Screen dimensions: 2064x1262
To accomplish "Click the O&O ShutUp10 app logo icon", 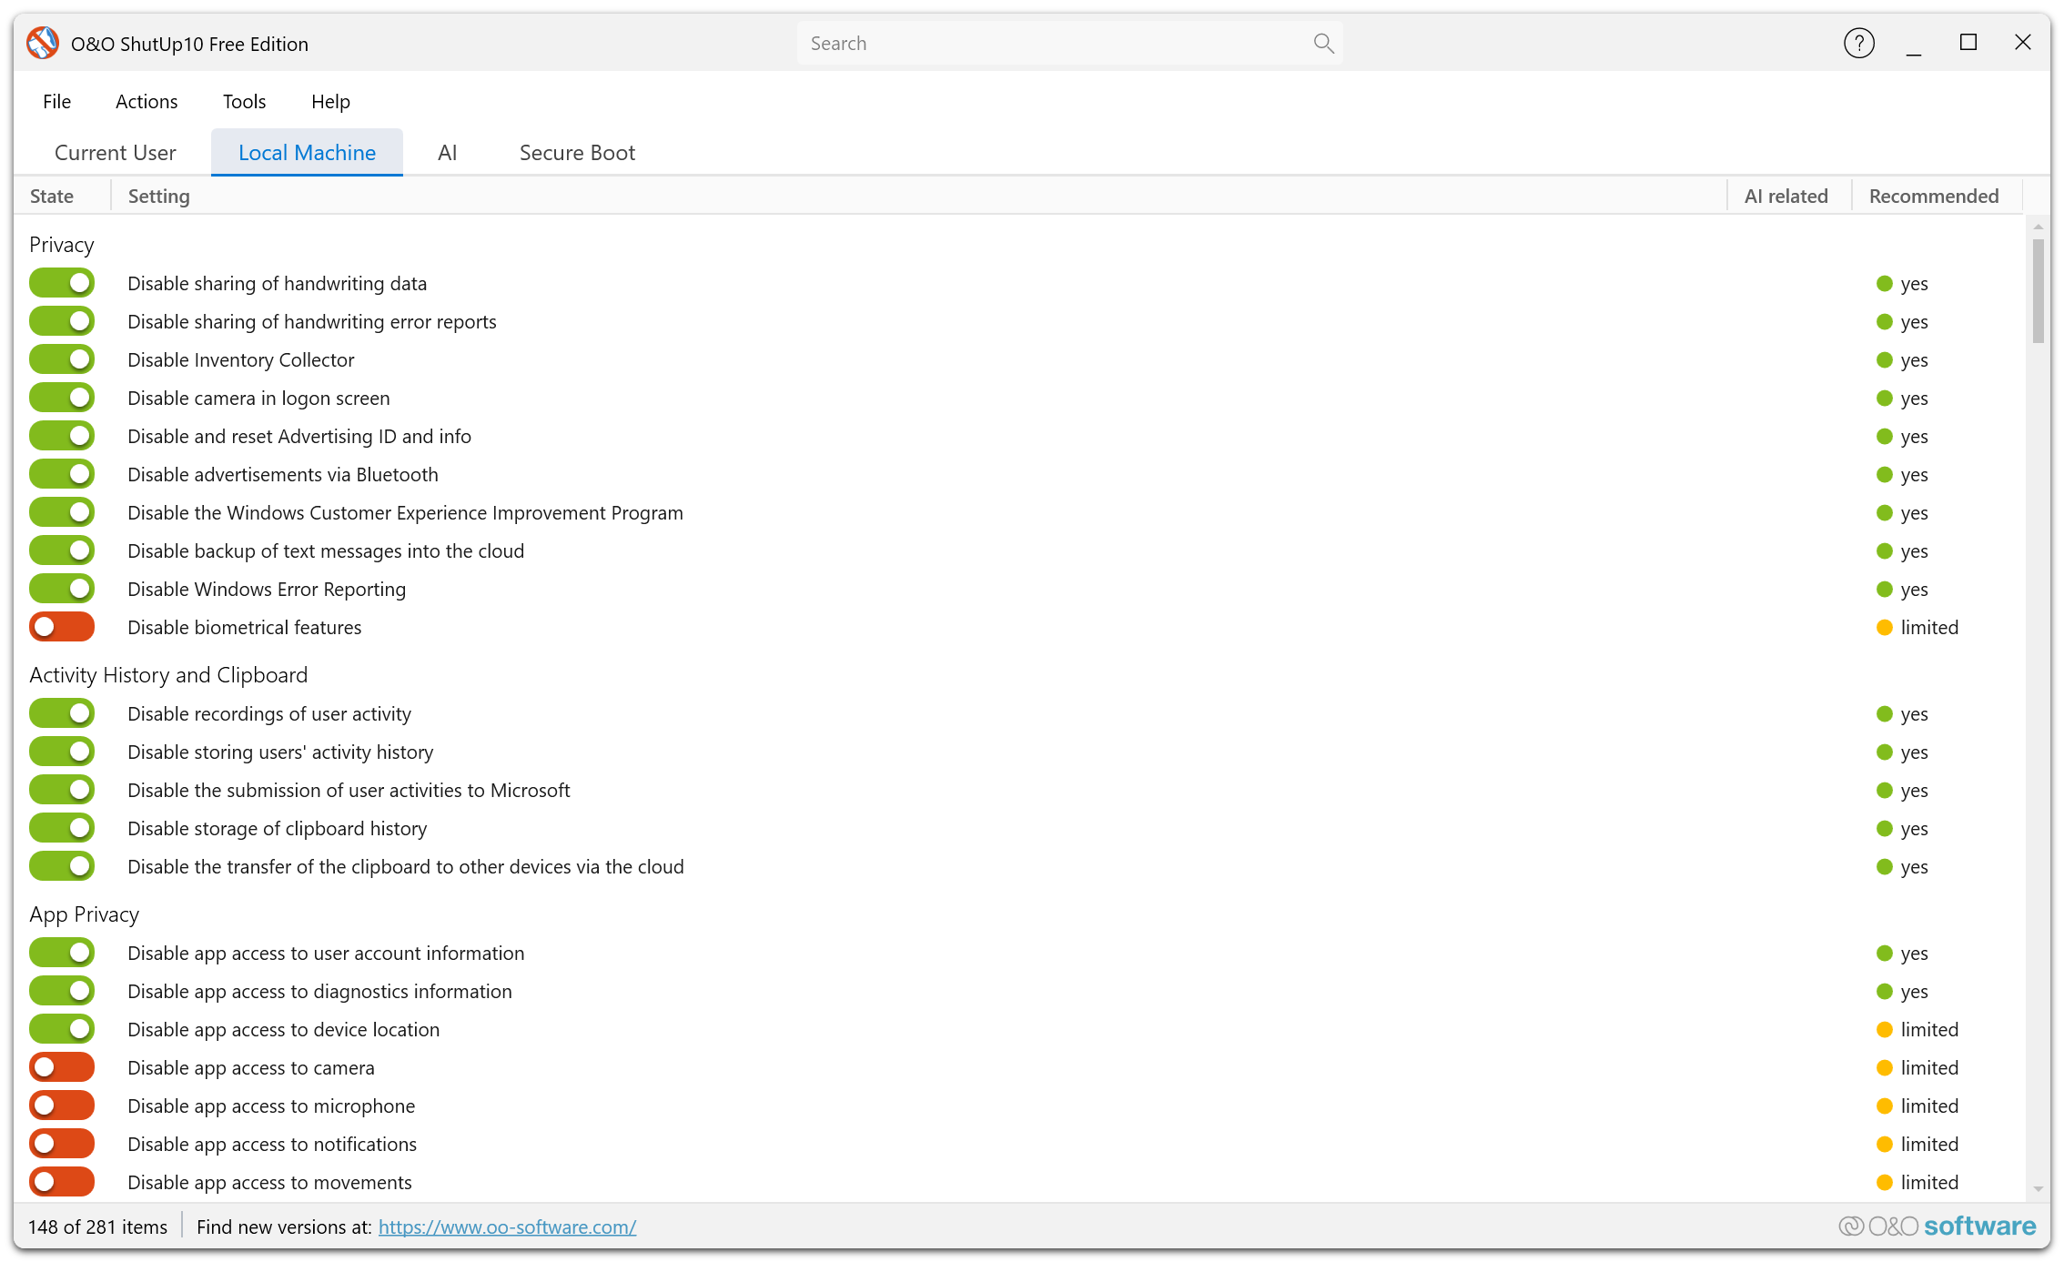I will pyautogui.click(x=43, y=43).
